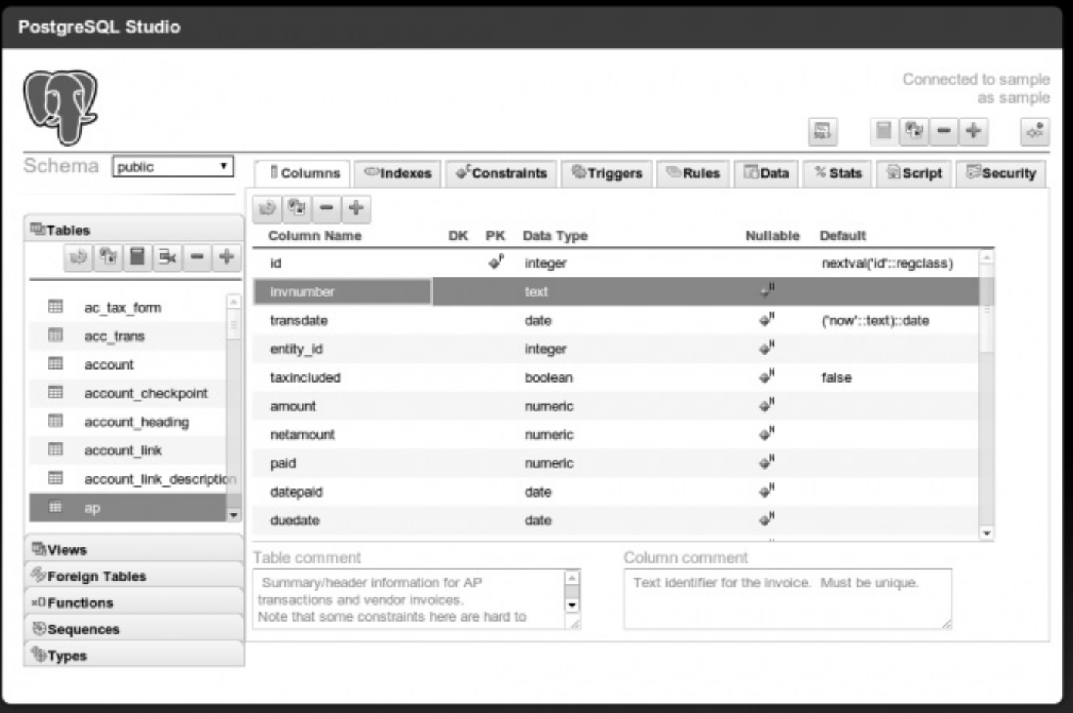This screenshot has height=713, width=1073.
Task: Click the drop table minus icon
Action: pyautogui.click(x=197, y=257)
